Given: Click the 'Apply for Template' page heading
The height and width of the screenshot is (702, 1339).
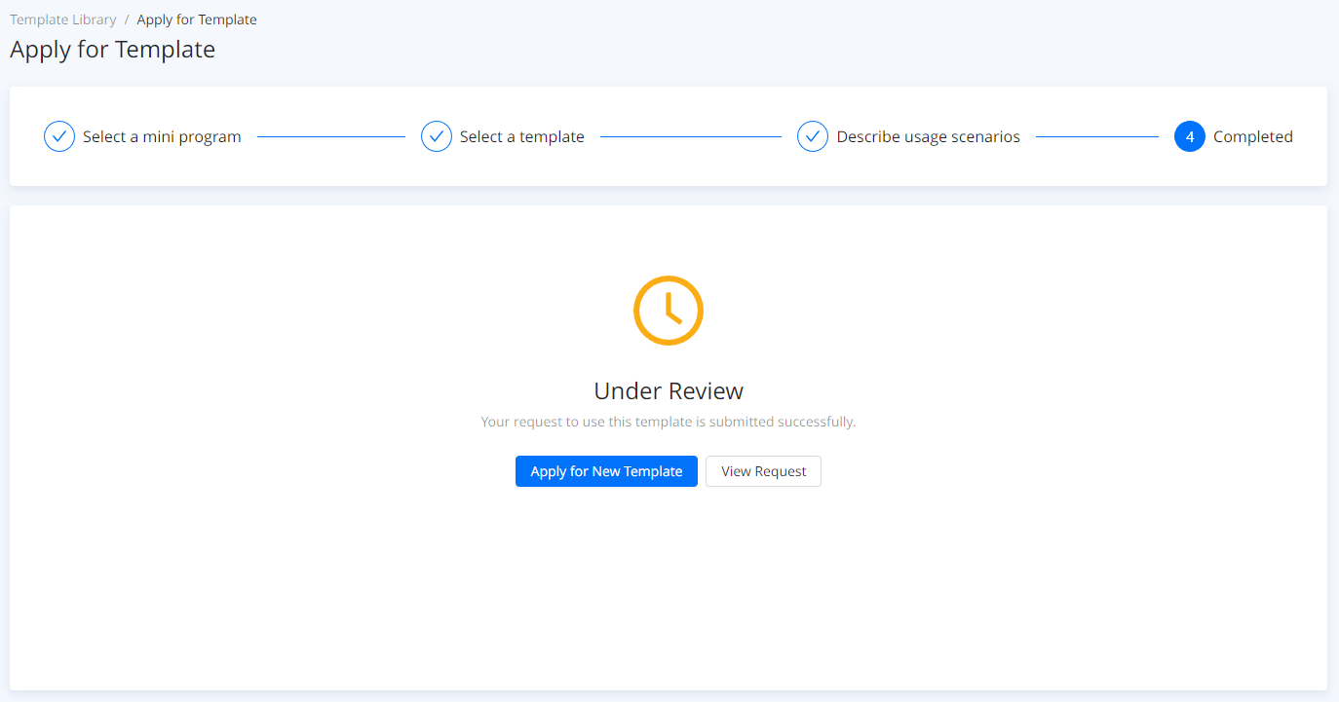Looking at the screenshot, I should tap(112, 50).
